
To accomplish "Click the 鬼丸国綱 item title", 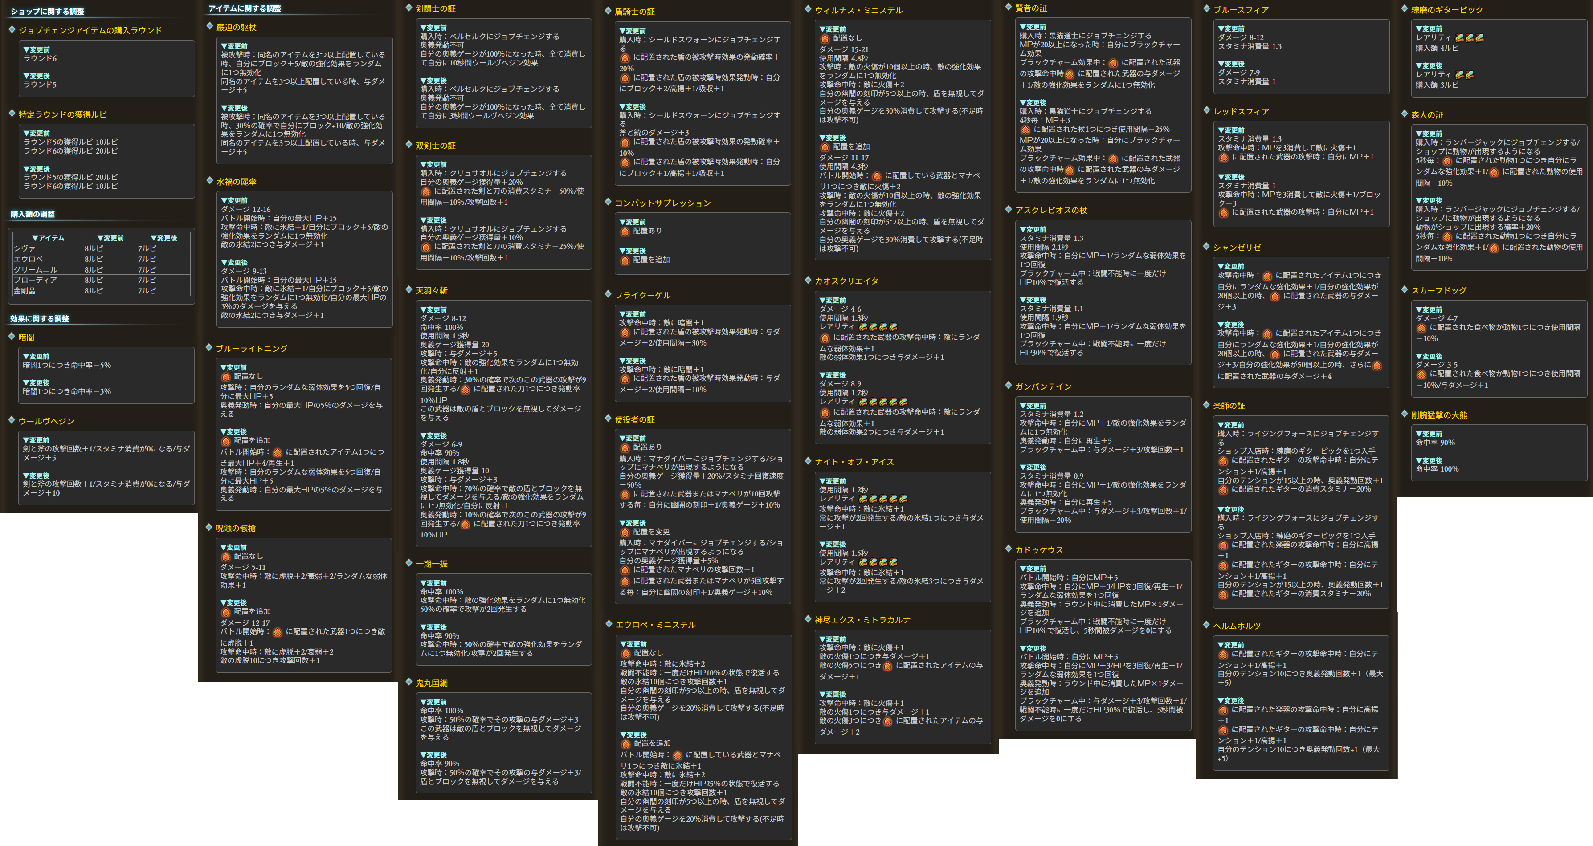I will click(x=431, y=683).
